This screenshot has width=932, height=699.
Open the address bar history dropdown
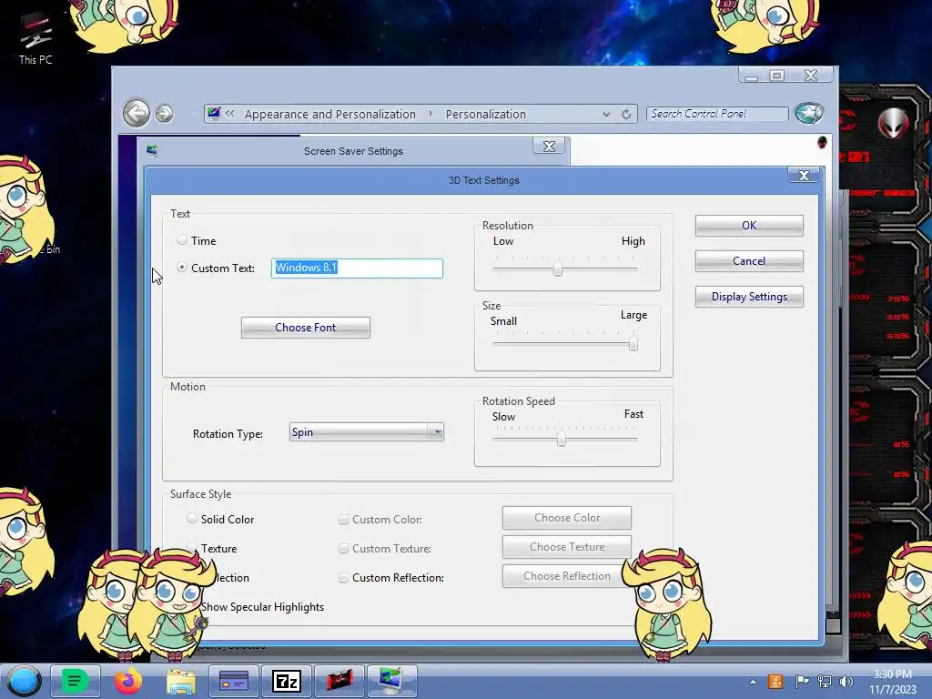click(x=605, y=114)
